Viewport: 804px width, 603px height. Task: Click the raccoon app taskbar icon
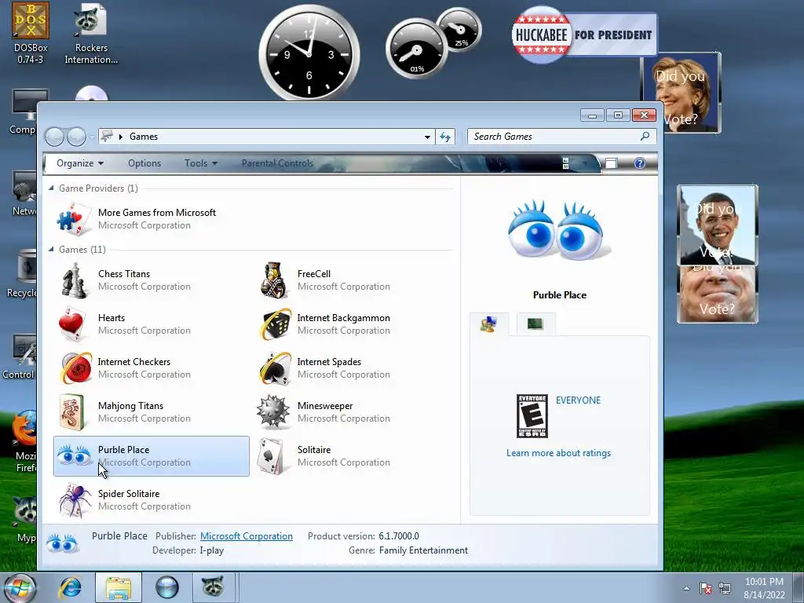213,587
